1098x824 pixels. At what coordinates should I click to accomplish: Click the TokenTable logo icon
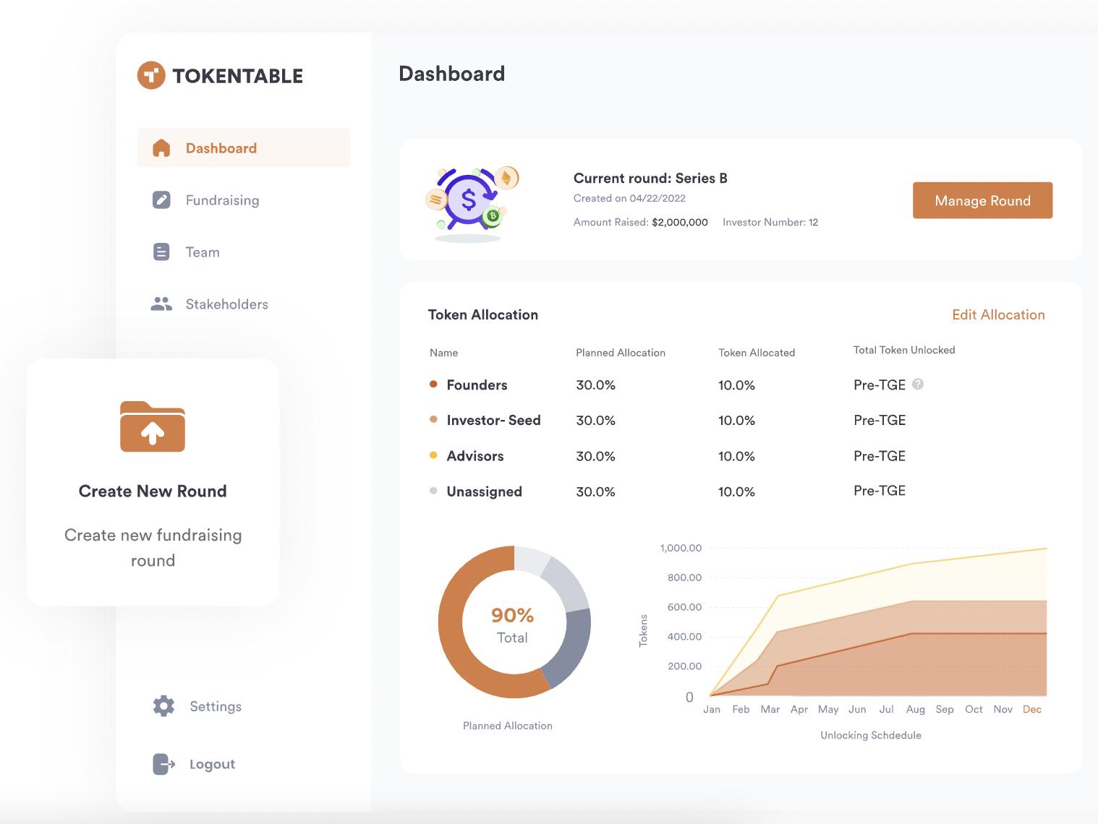[x=151, y=75]
